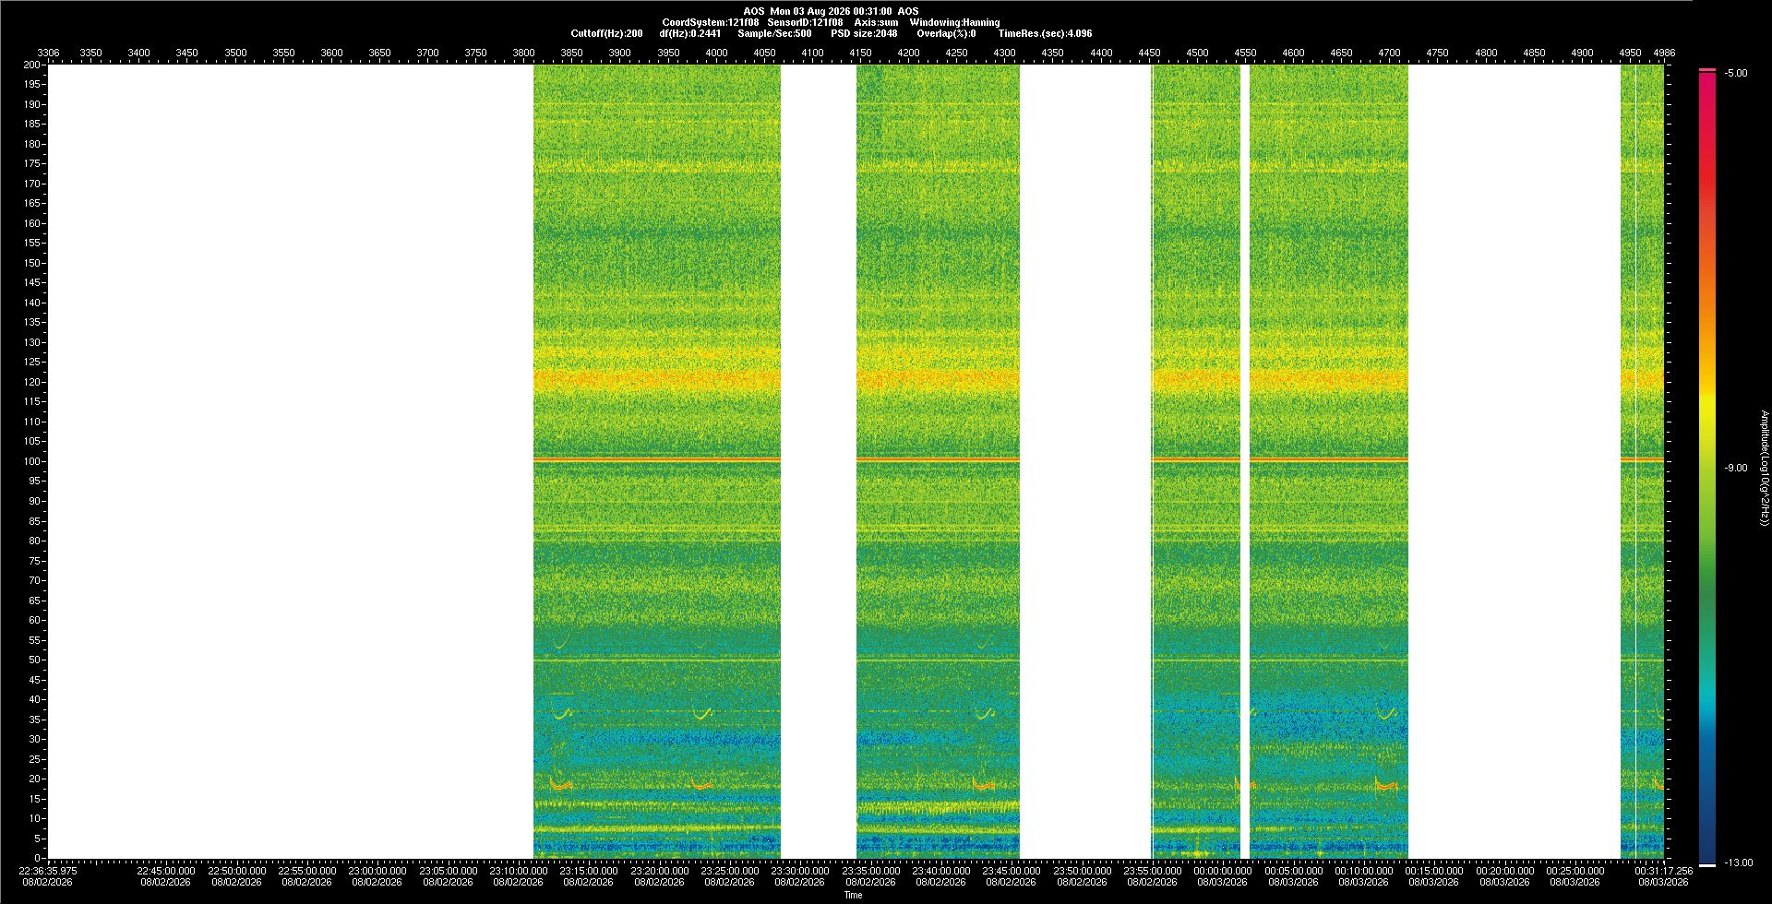
Task: Click the "4450" top axis label
Action: coord(1149,53)
